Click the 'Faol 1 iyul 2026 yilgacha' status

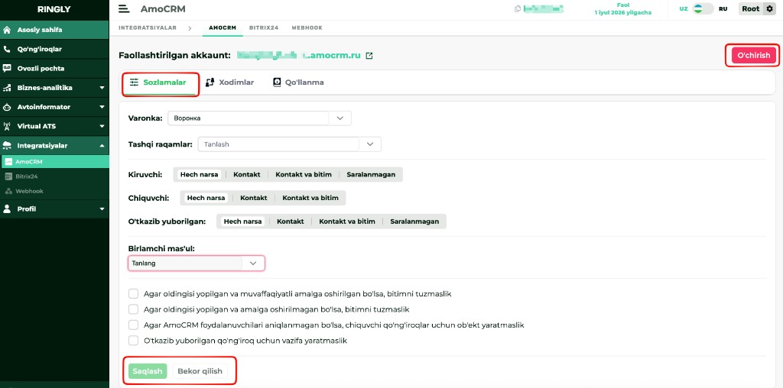click(622, 9)
